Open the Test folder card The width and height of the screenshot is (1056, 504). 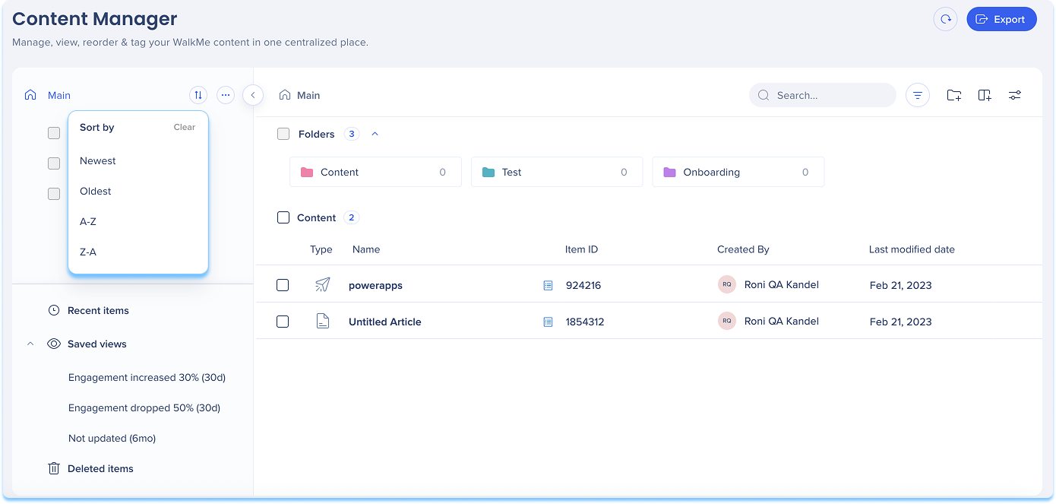click(x=557, y=173)
